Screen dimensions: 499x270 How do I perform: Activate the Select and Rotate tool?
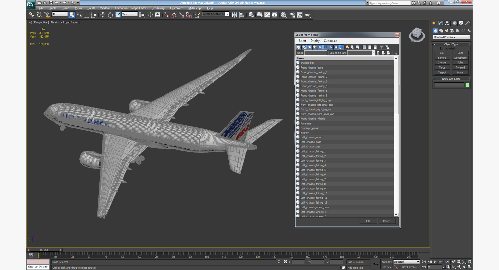coord(110,15)
